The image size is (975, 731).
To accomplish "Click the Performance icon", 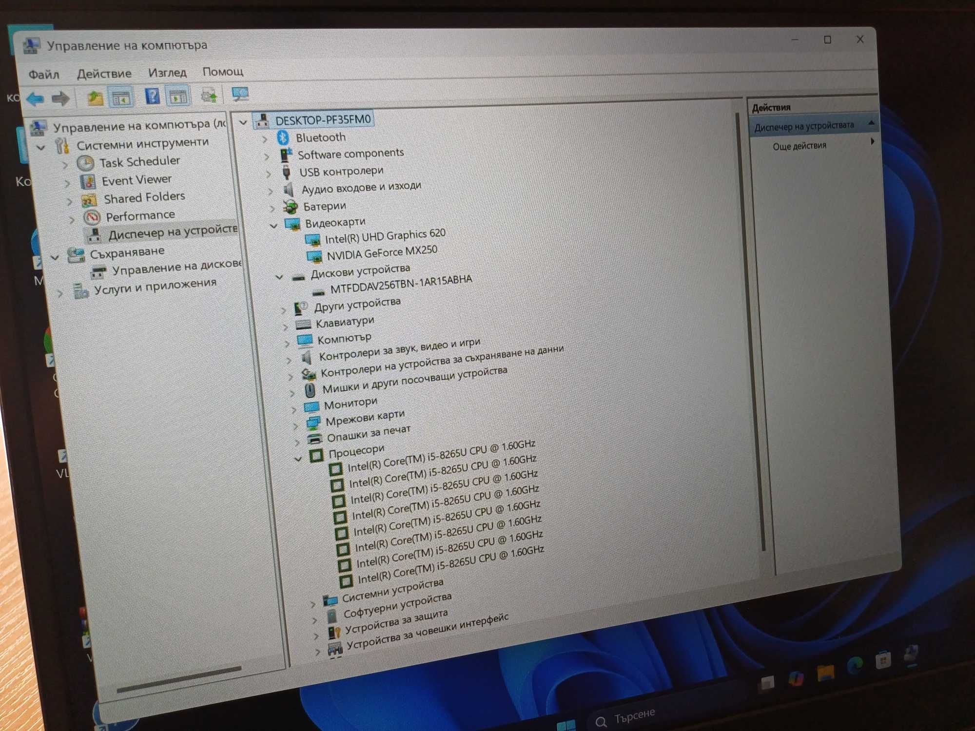I will point(92,217).
